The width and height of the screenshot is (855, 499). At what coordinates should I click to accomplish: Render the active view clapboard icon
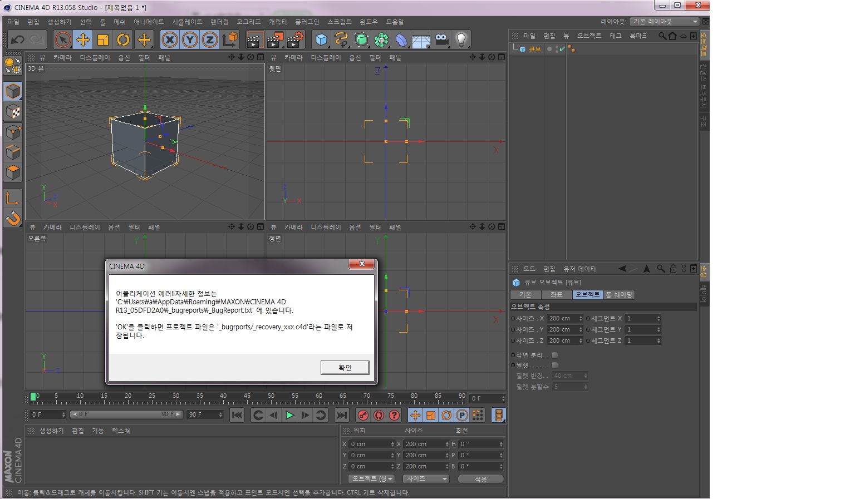point(254,39)
